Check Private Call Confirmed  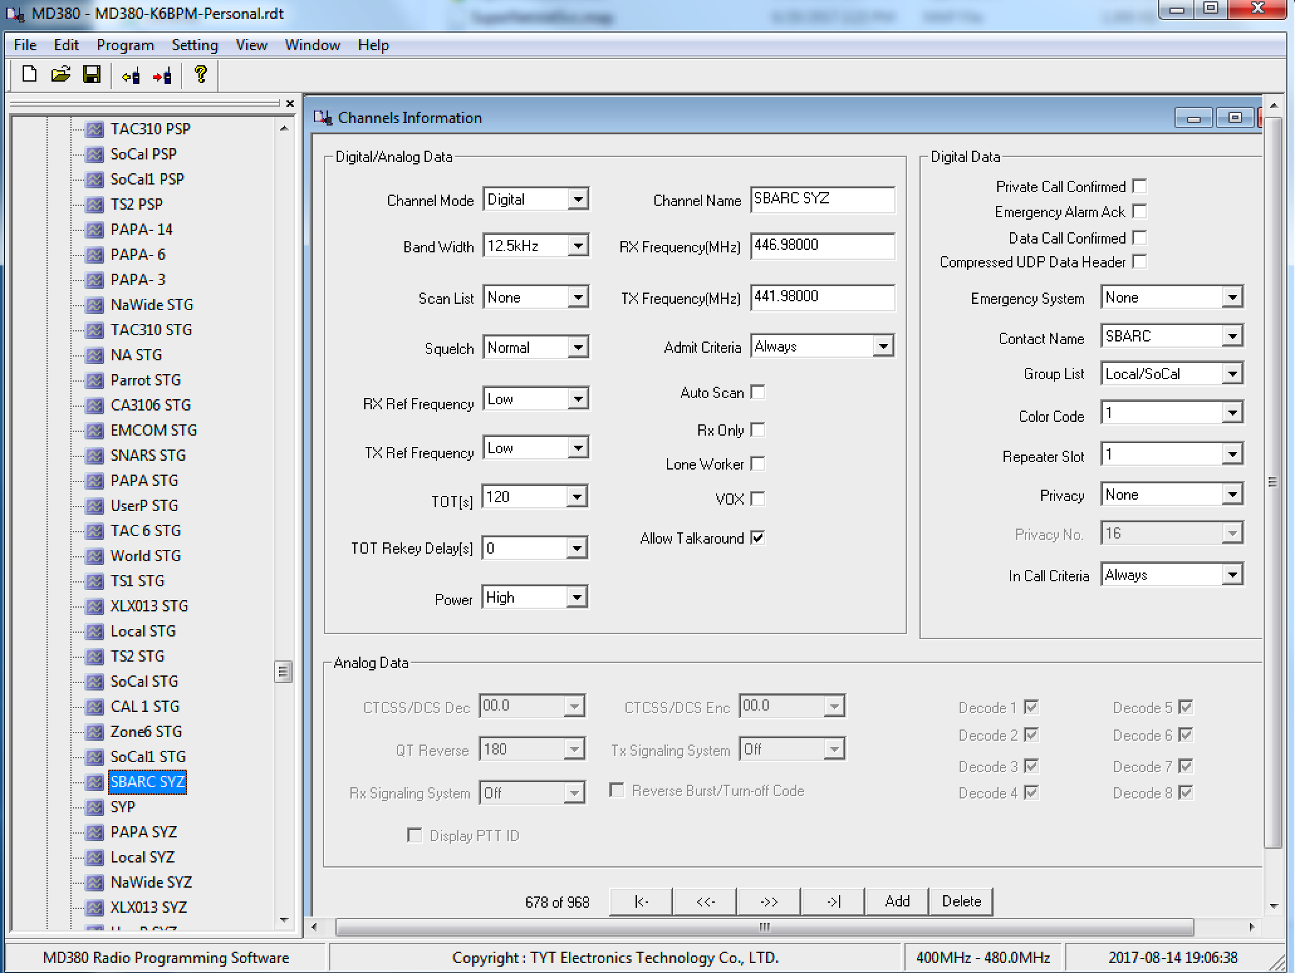coord(1139,186)
